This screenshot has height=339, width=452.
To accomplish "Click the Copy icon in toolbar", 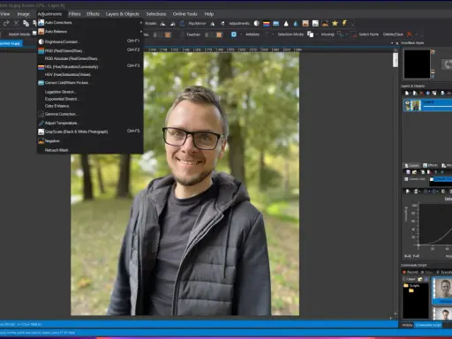I will (x=26, y=23).
